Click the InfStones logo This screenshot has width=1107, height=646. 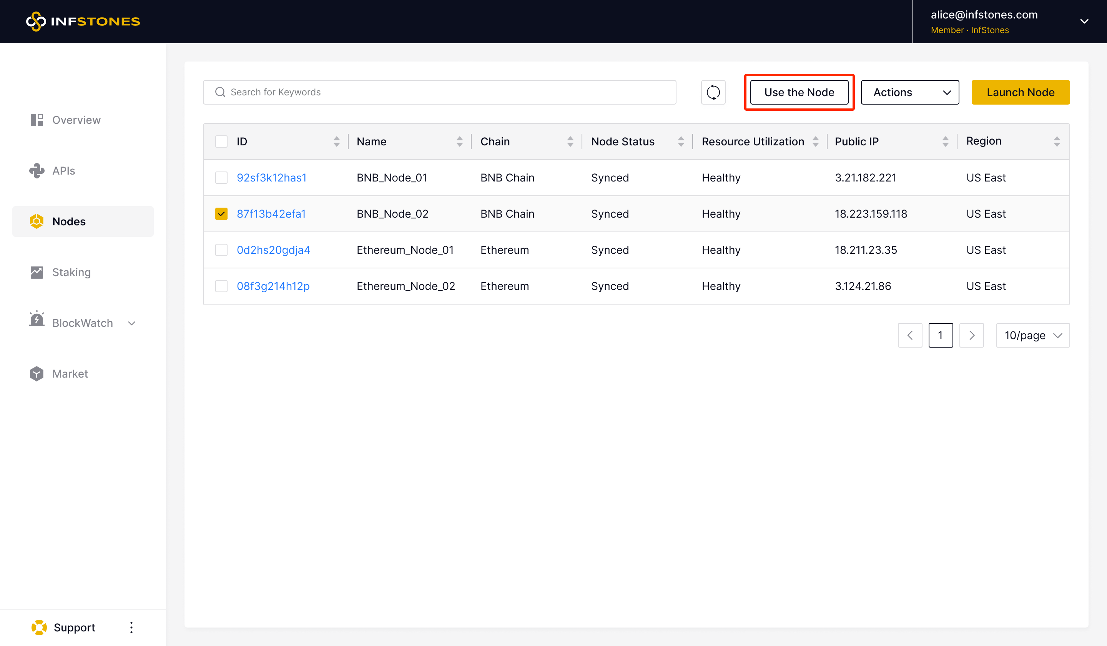tap(83, 21)
